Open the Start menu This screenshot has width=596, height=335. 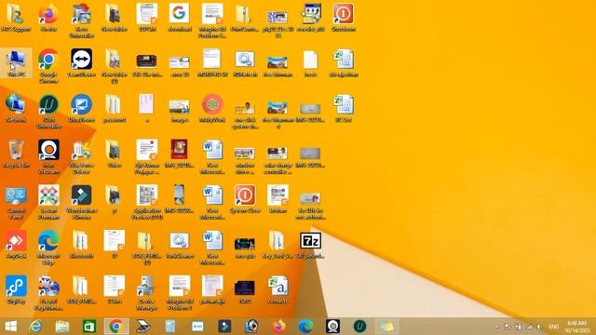pyautogui.click(x=10, y=327)
